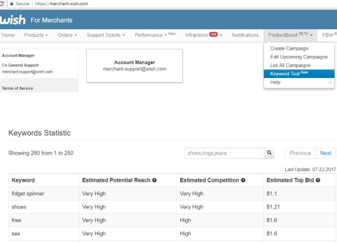Image resolution: width=337 pixels, height=243 pixels.
Task: Click the Wish logo in header
Action: 12,20
